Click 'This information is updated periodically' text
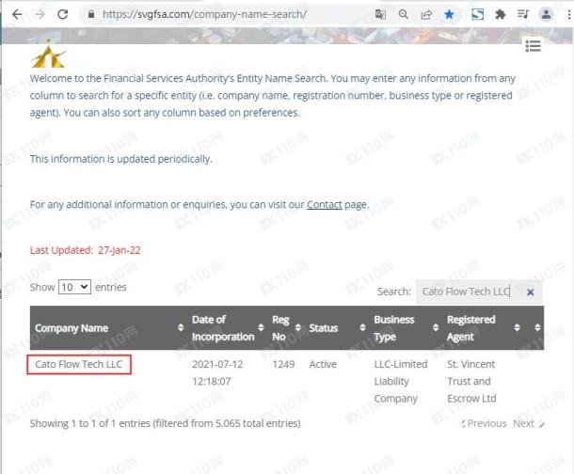Viewport: 574px width, 474px height. point(121,159)
